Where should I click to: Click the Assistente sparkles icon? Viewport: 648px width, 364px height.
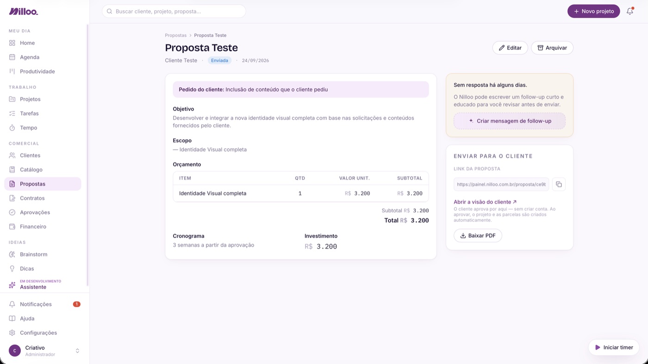[x=12, y=285]
